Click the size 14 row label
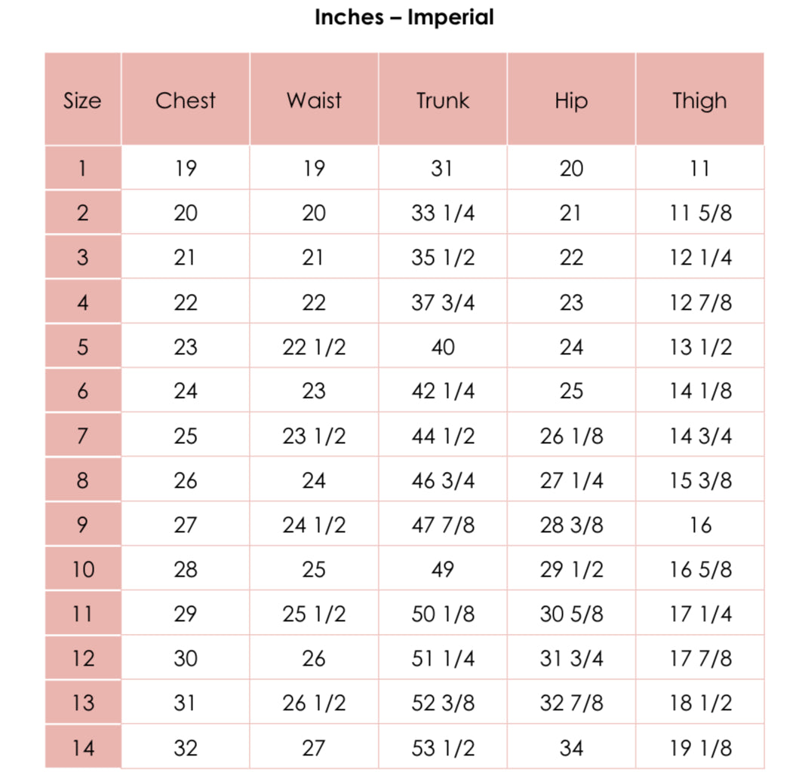 coord(82,748)
